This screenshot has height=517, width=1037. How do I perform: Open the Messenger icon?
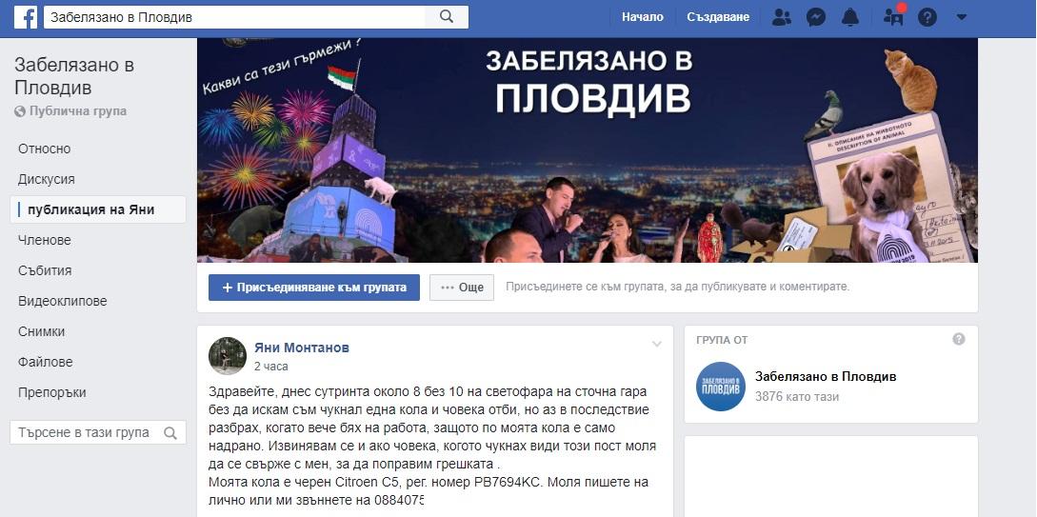(x=816, y=17)
